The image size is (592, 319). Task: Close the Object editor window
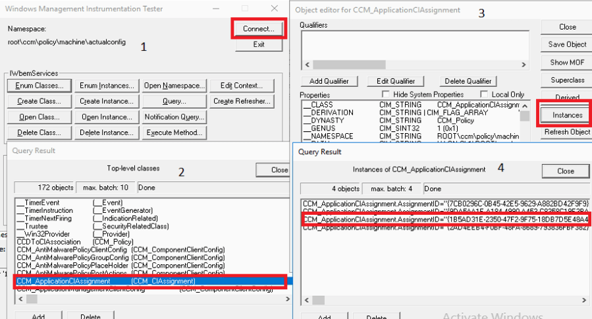coord(567,27)
